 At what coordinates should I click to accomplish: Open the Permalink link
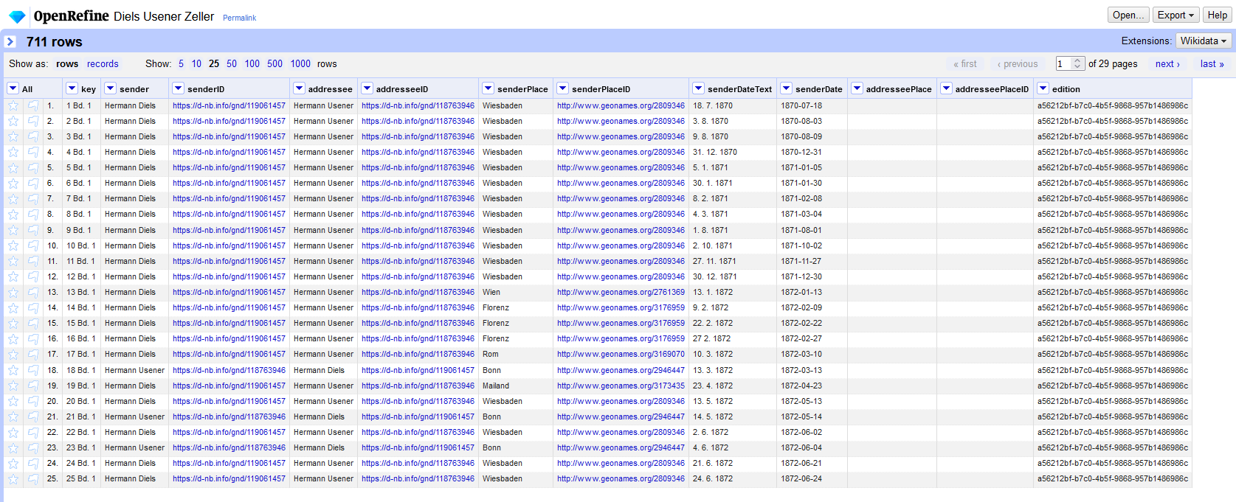click(x=239, y=18)
